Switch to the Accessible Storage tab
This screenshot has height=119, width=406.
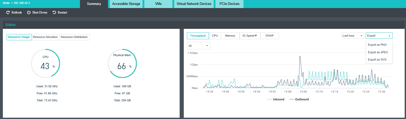coord(126,4)
